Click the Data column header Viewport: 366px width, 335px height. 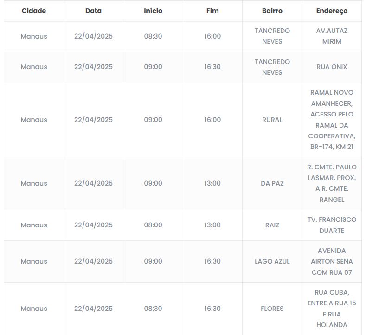[93, 11]
